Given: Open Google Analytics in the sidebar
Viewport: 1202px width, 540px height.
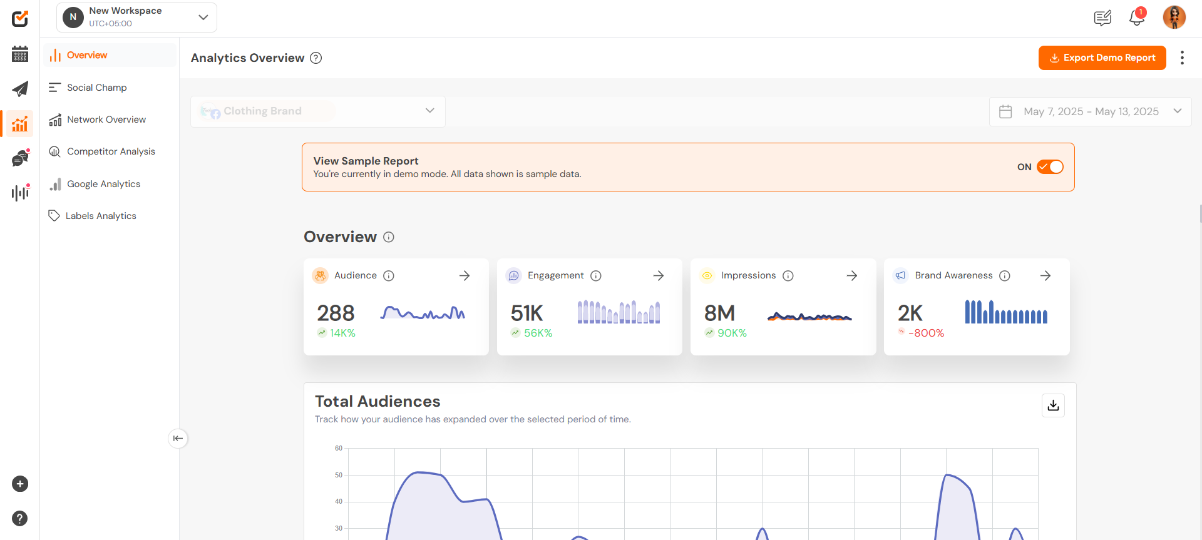Looking at the screenshot, I should click(110, 184).
